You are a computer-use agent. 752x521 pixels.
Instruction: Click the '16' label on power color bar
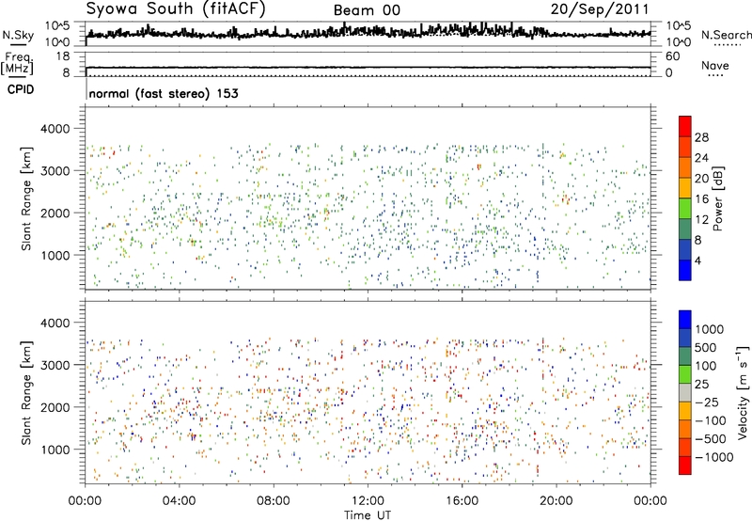[701, 199]
